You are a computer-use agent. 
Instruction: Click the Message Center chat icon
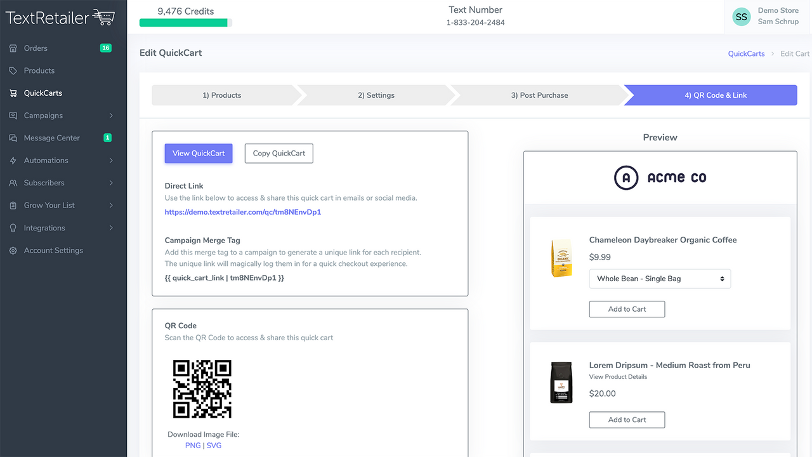pos(13,138)
